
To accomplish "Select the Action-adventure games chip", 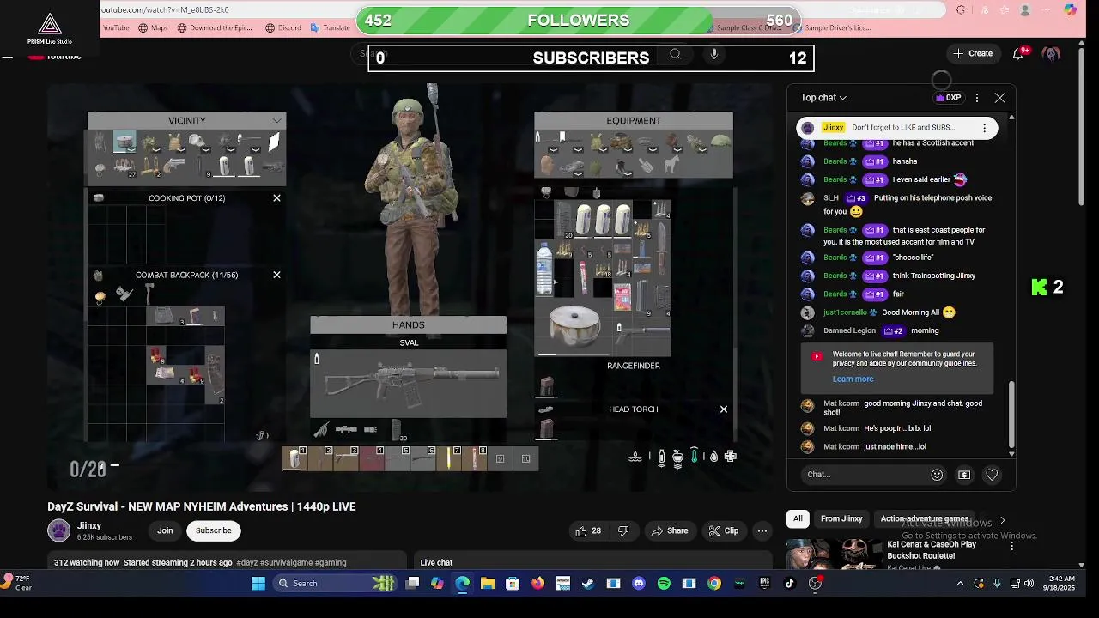I will pyautogui.click(x=924, y=518).
